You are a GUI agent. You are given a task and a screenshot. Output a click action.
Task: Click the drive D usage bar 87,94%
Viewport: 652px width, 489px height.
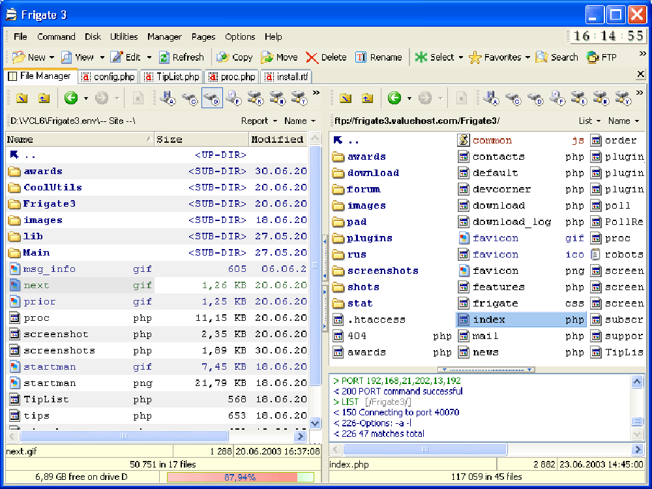(241, 477)
